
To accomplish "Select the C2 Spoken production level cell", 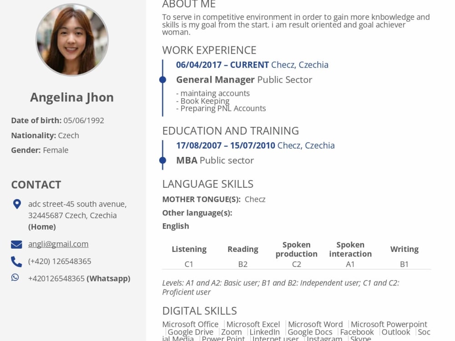I will 296,264.
